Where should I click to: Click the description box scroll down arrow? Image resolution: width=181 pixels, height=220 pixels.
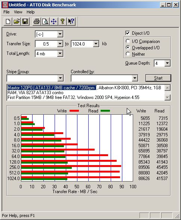point(168,97)
